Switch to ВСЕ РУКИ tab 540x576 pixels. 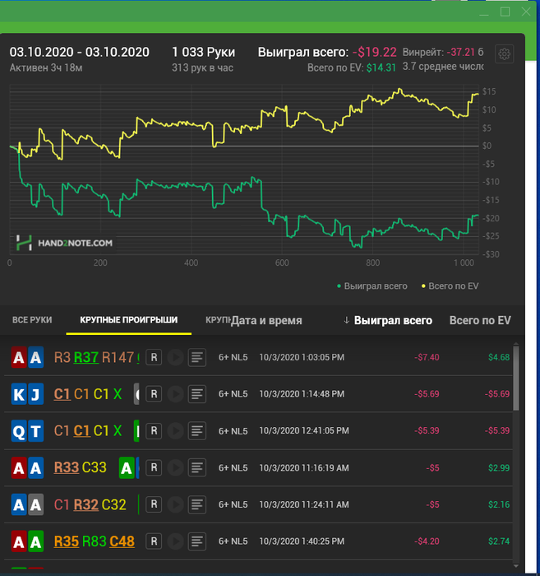(32, 320)
